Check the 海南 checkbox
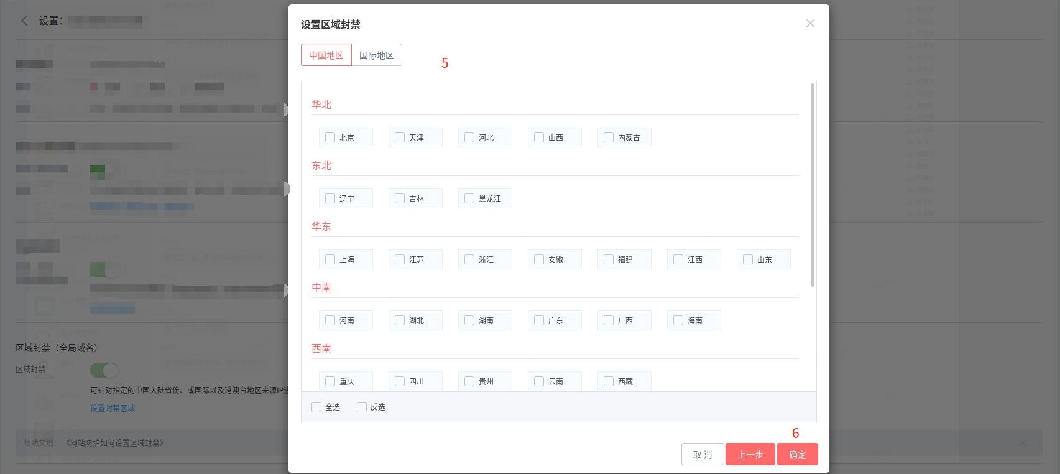Image resolution: width=1060 pixels, height=474 pixels. tap(678, 320)
